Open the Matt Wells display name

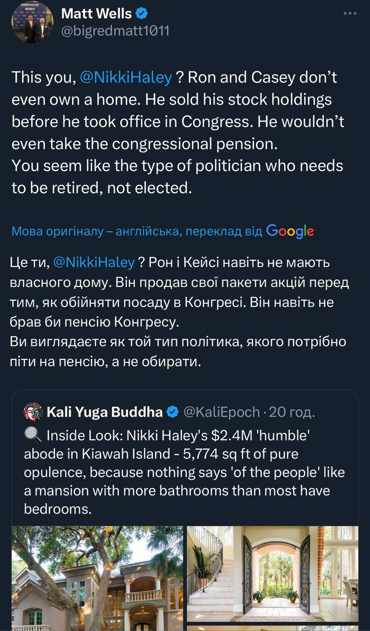pyautogui.click(x=96, y=14)
